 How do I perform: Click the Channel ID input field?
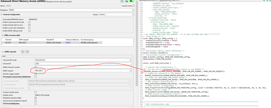(83, 64)
